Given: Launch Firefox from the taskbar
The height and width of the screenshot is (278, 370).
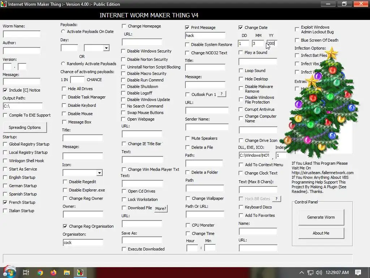Looking at the screenshot, I should pyautogui.click(x=53, y=273).
